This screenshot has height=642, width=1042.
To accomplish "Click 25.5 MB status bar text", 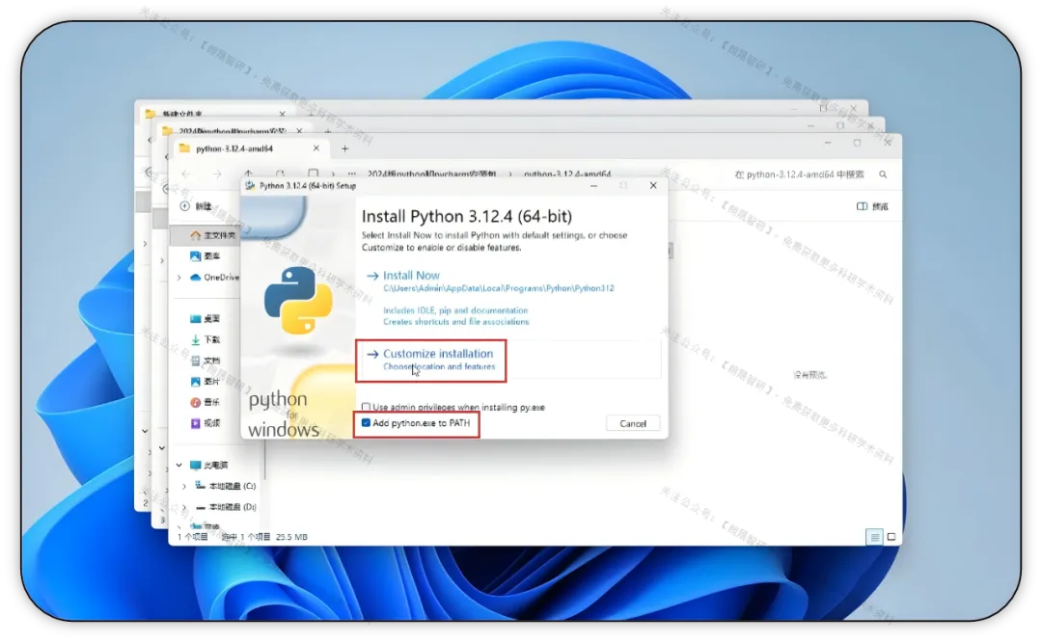I will (291, 536).
